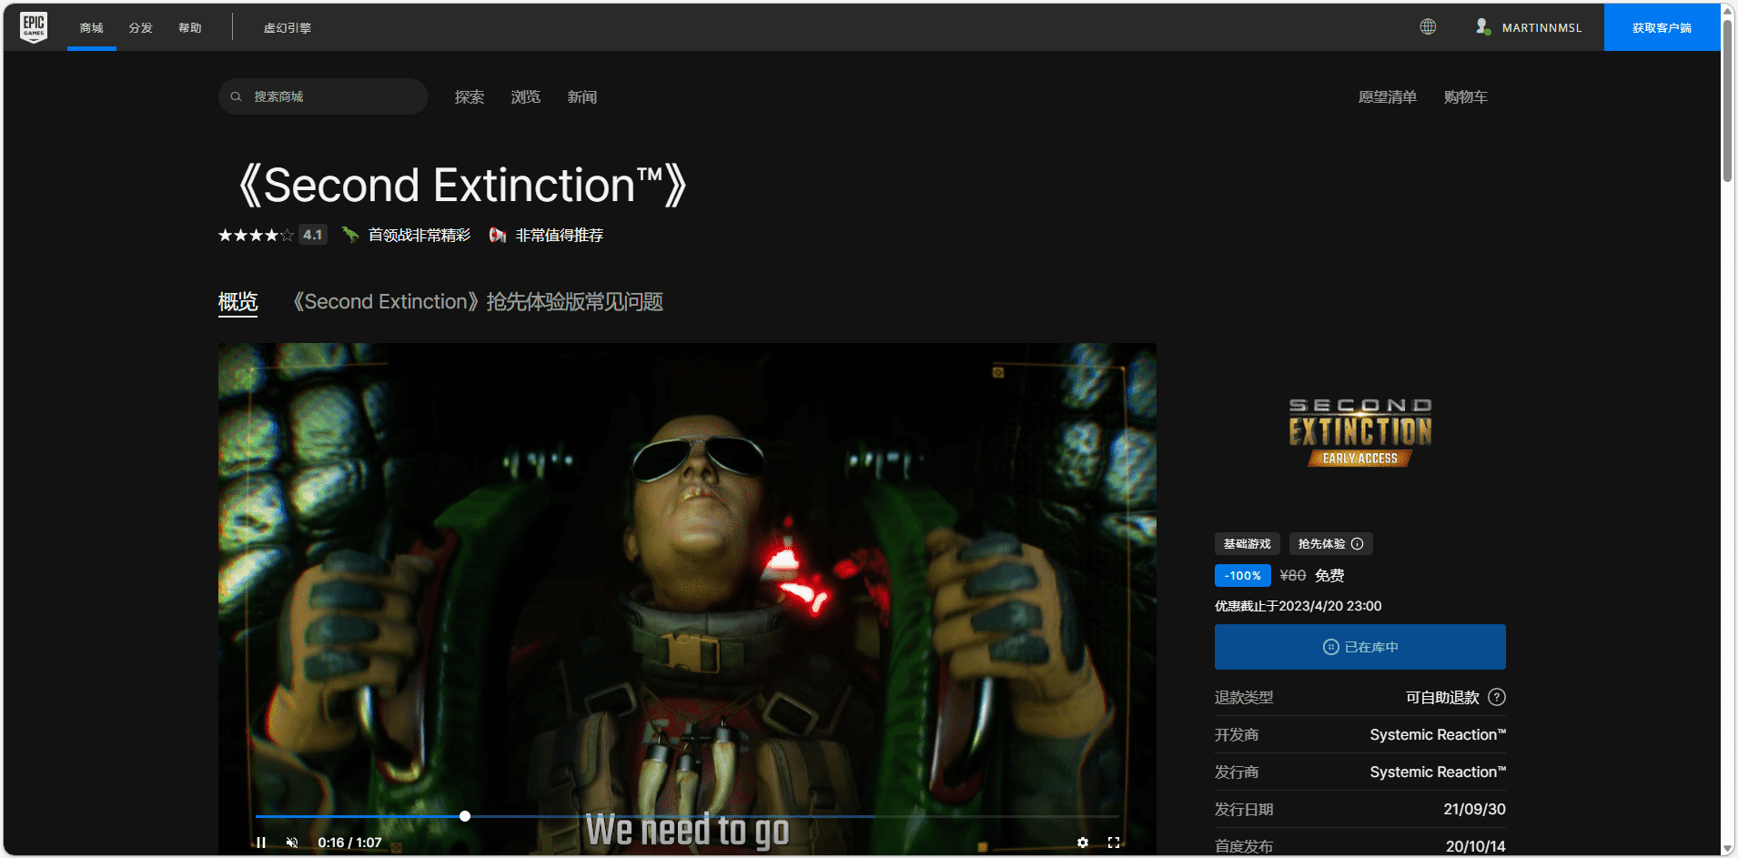
Task: Open the 新闻 news tab
Action: coord(582,96)
